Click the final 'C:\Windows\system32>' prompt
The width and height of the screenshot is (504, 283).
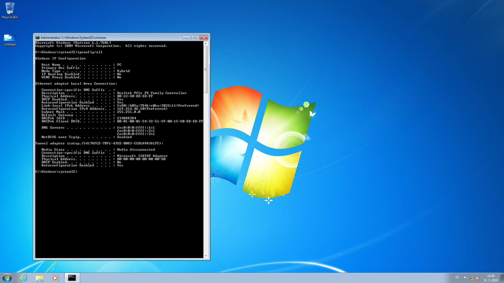pyautogui.click(x=56, y=172)
